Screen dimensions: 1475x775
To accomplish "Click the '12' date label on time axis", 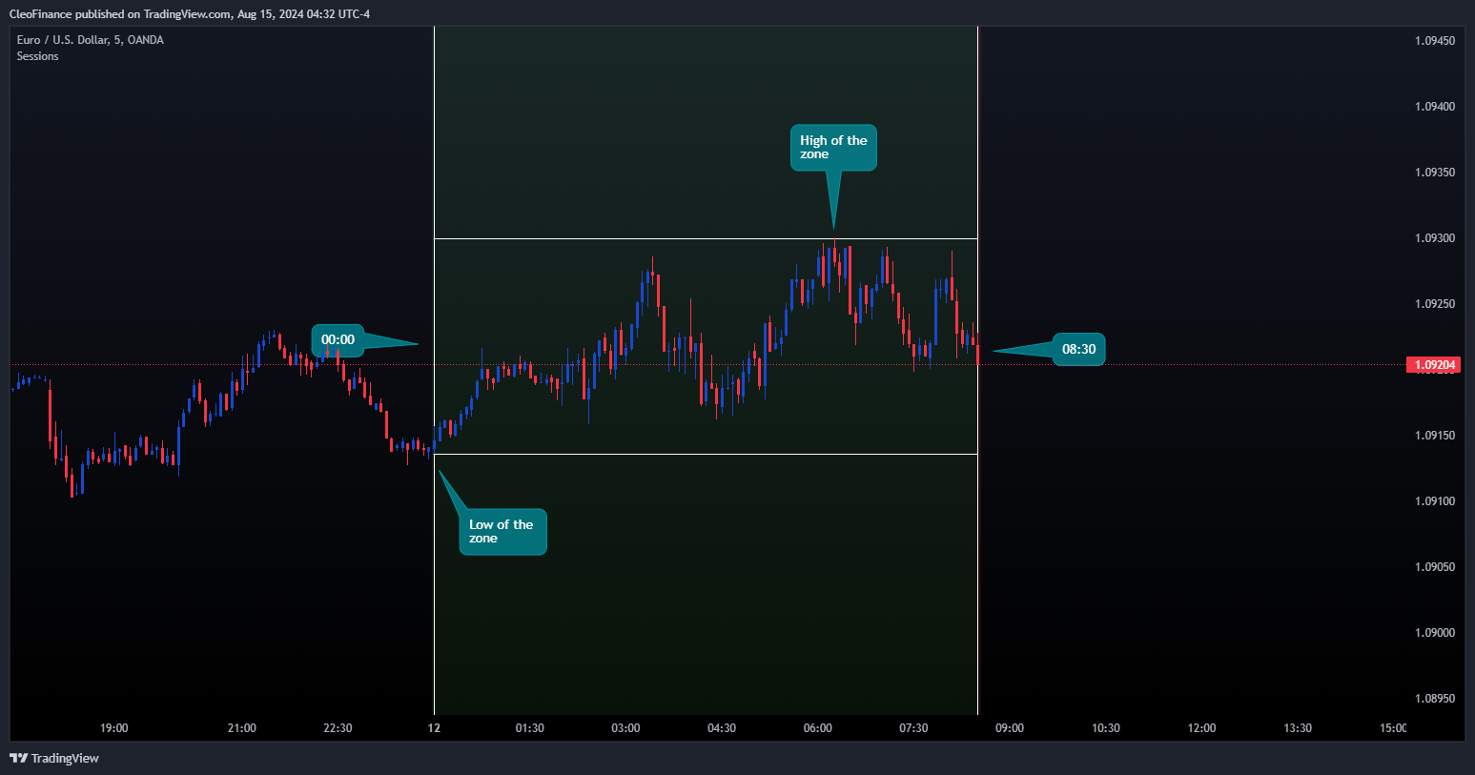I will click(434, 728).
